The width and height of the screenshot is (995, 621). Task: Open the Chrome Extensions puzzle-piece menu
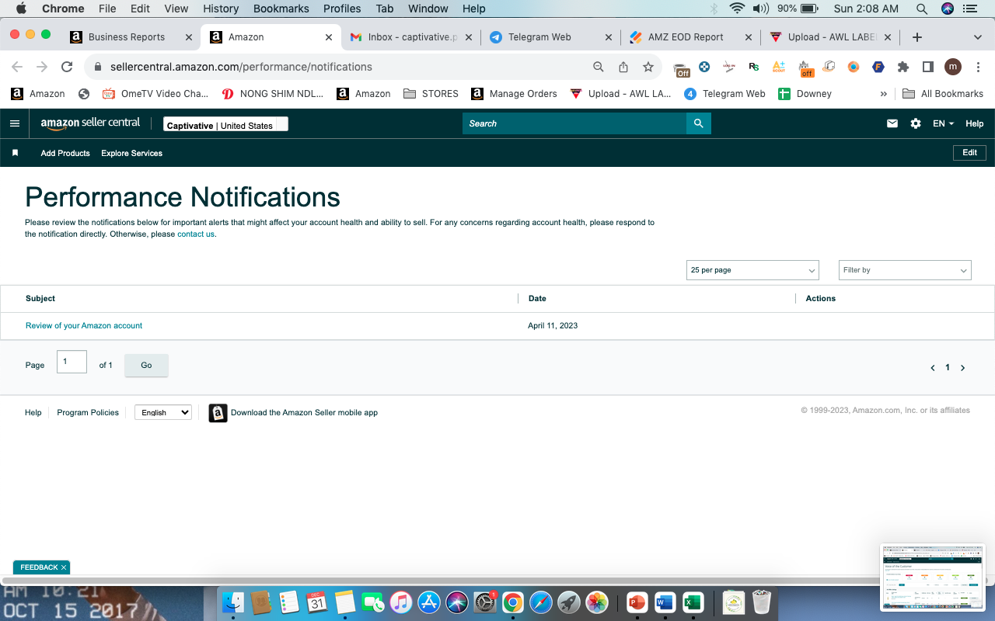click(903, 67)
